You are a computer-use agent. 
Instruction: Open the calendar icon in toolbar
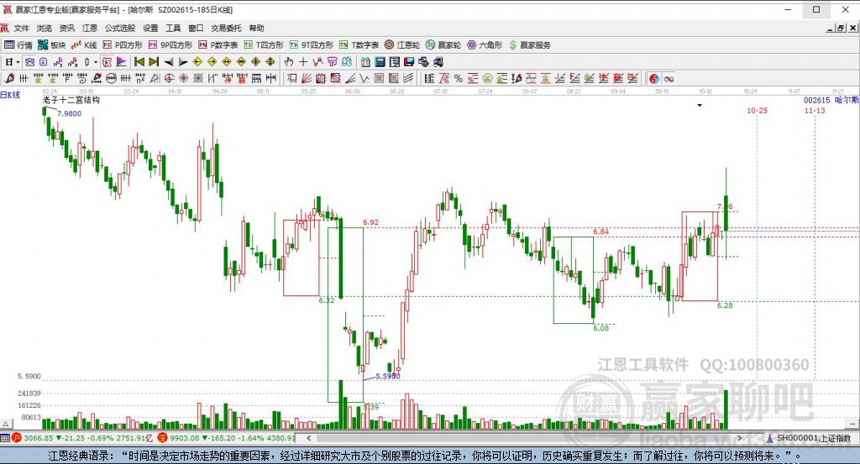[x=365, y=62]
